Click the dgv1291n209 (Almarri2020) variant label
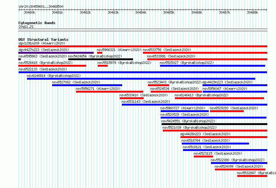 42,43
